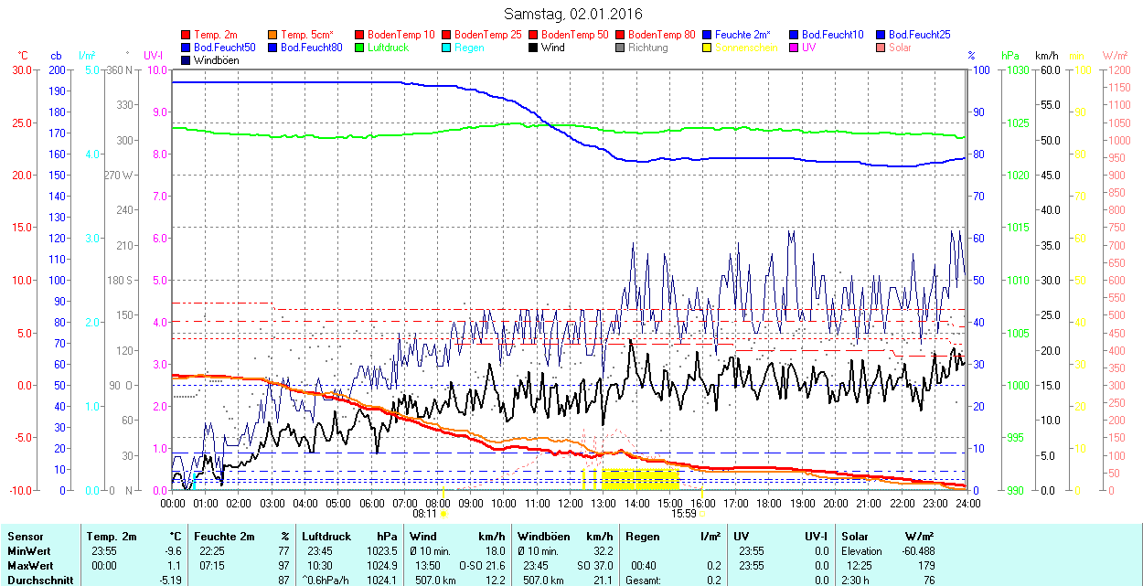1143x586 pixels.
Task: Click the yellow Sonnenschein legend square
Action: [x=707, y=48]
